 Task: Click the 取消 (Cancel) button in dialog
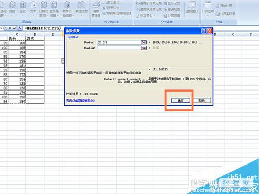[202, 101]
